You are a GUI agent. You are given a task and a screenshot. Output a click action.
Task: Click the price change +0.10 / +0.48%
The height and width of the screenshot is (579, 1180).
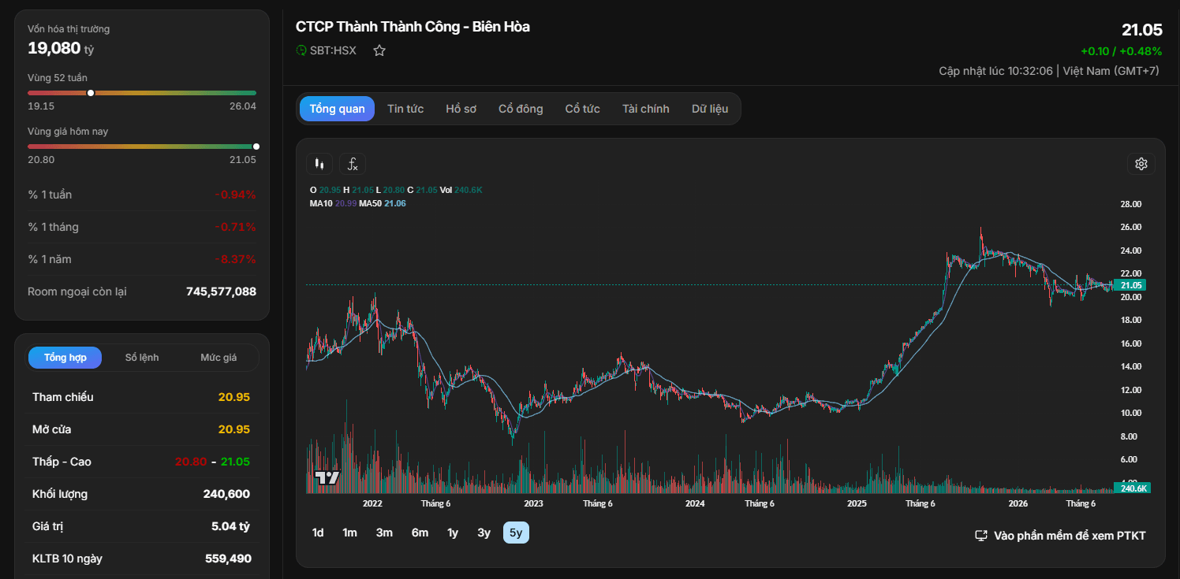(x=1122, y=51)
